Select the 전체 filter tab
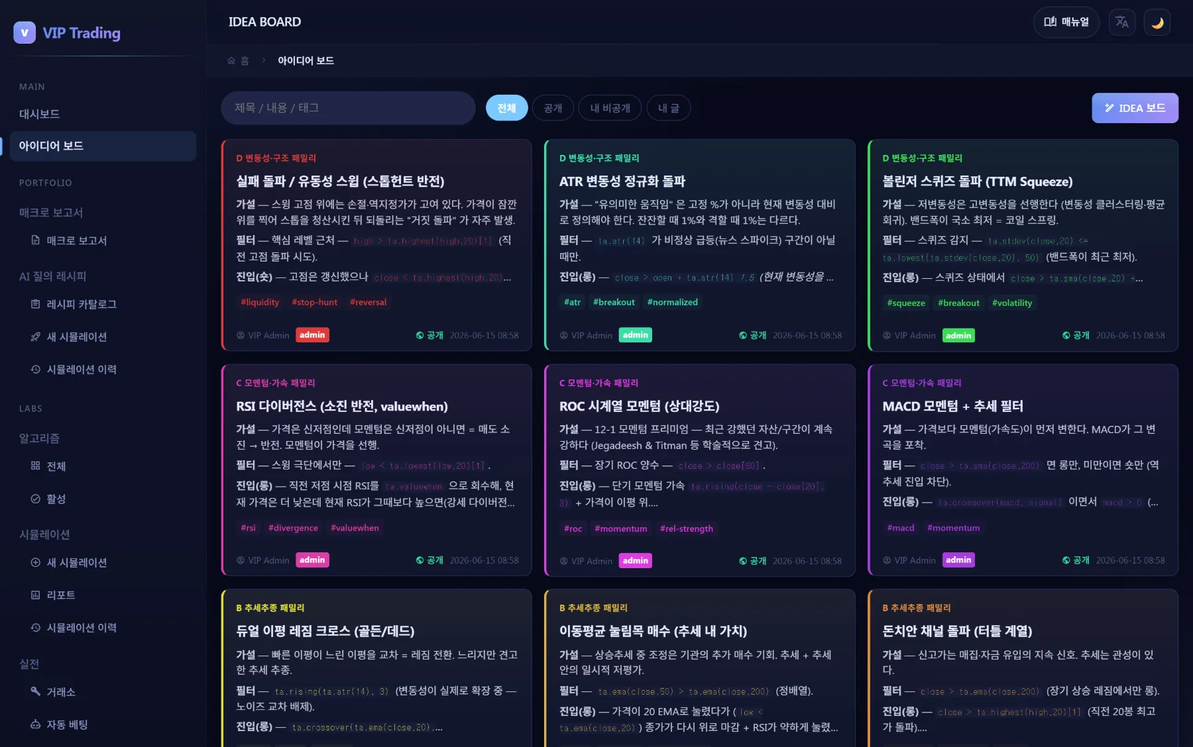The image size is (1193, 747). coord(506,108)
